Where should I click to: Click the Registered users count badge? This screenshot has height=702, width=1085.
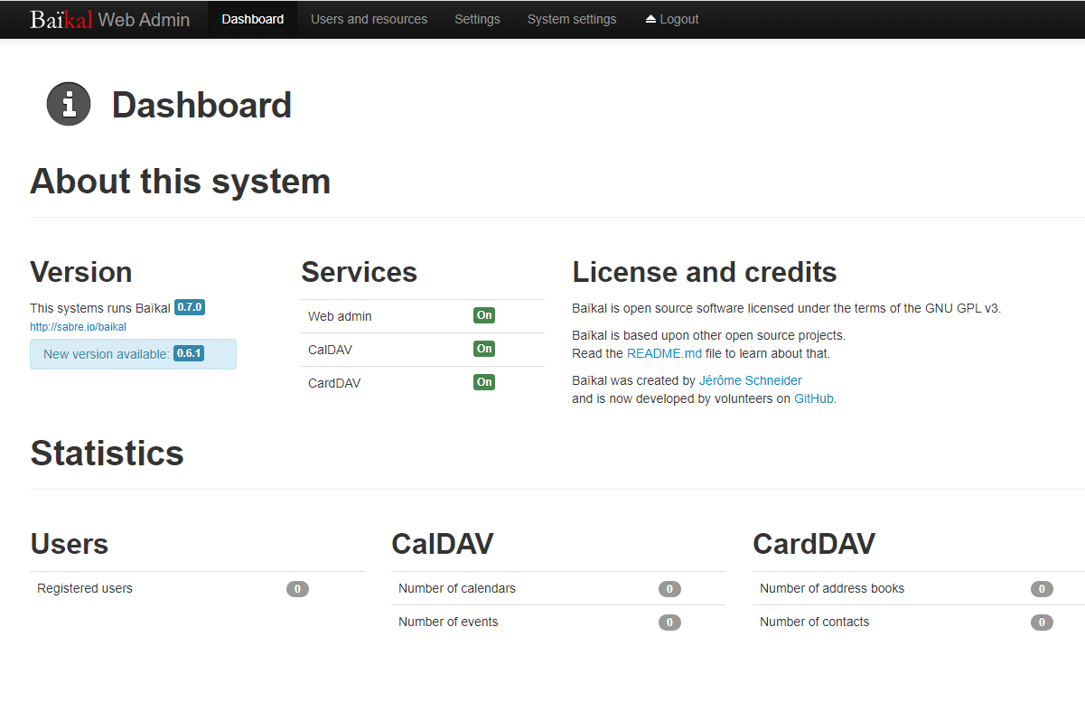(297, 589)
